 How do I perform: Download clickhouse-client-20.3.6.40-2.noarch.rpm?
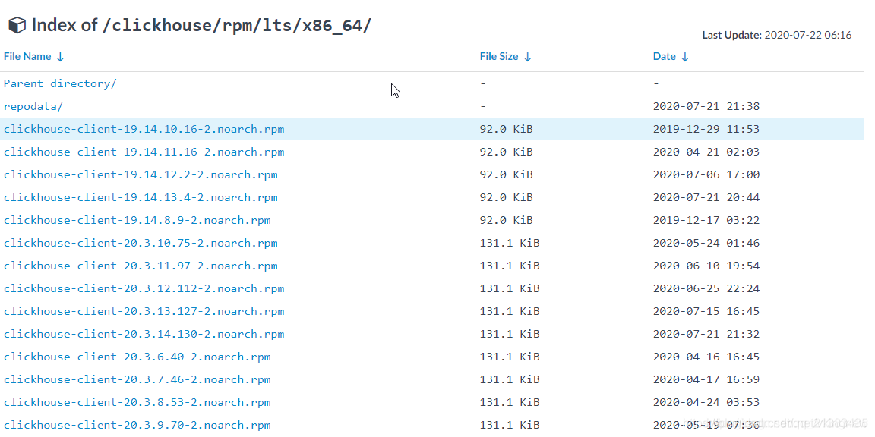[x=137, y=357]
